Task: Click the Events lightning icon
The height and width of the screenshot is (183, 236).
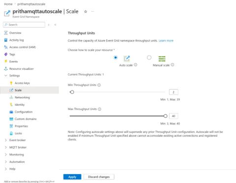Action: click(6, 61)
